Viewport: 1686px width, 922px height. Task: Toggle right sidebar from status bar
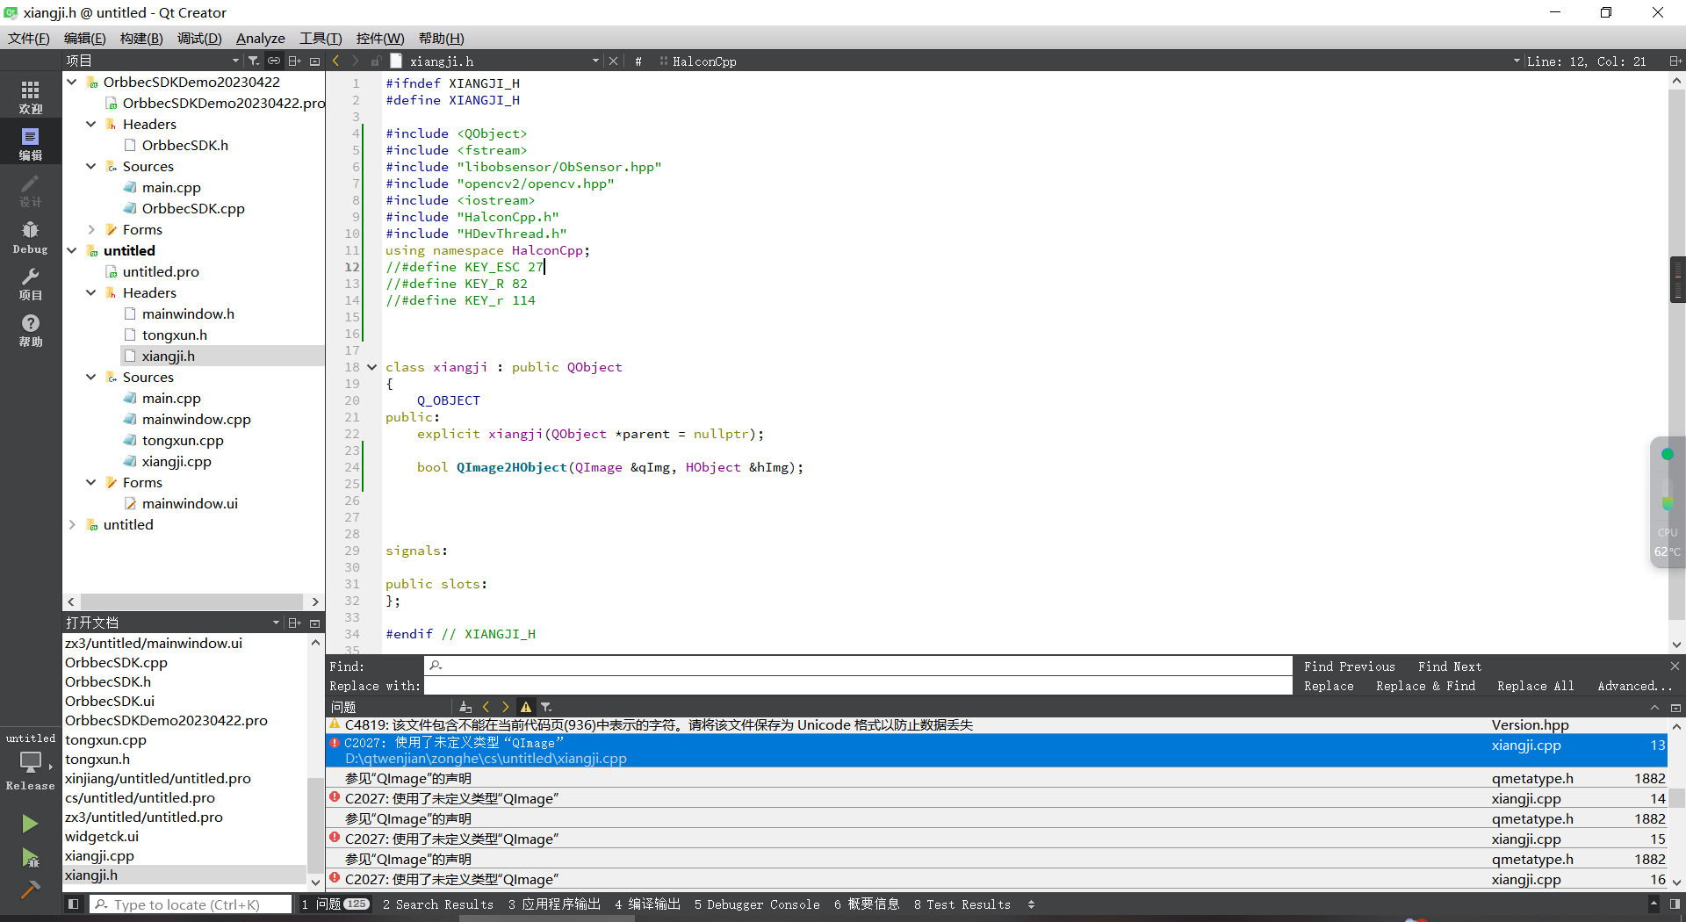click(x=1675, y=904)
